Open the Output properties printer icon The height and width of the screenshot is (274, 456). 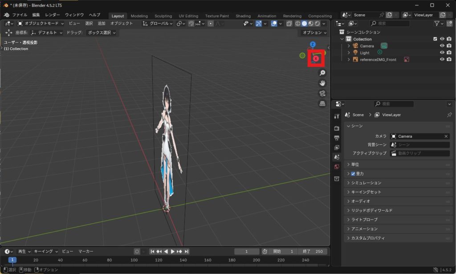337,138
